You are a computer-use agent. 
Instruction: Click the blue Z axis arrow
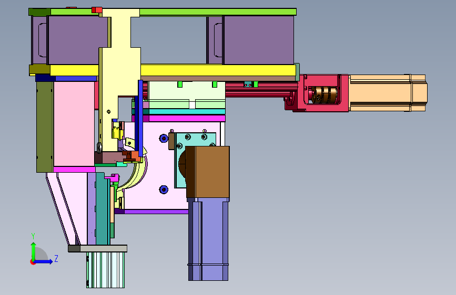point(44,261)
